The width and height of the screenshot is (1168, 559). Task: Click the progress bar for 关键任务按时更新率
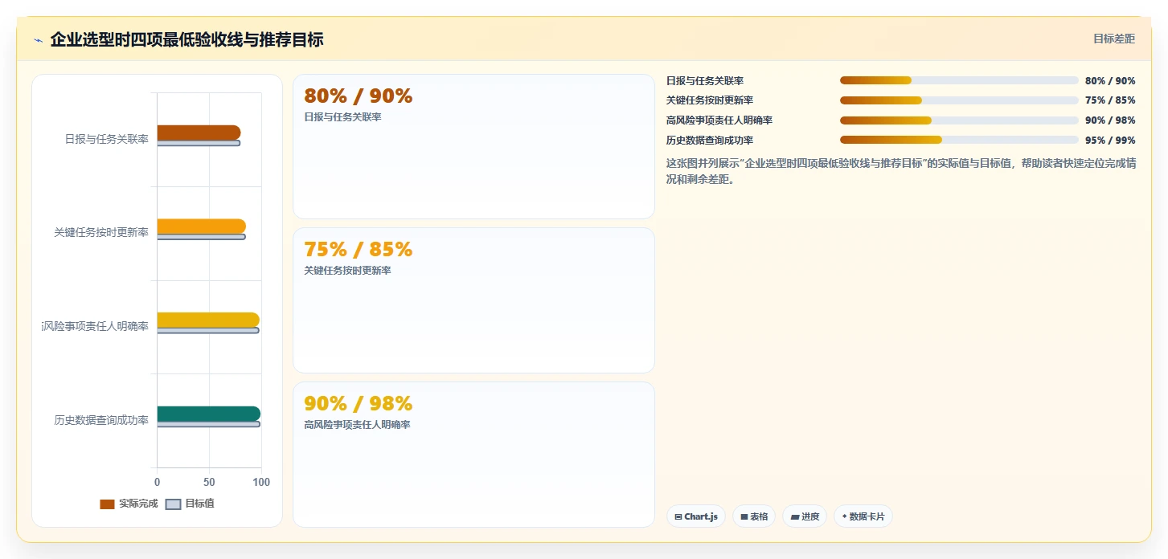tap(959, 100)
